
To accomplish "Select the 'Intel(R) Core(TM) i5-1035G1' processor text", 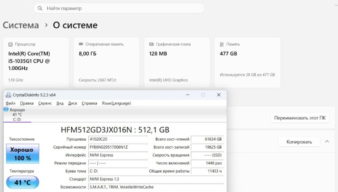I will pos(29,61).
